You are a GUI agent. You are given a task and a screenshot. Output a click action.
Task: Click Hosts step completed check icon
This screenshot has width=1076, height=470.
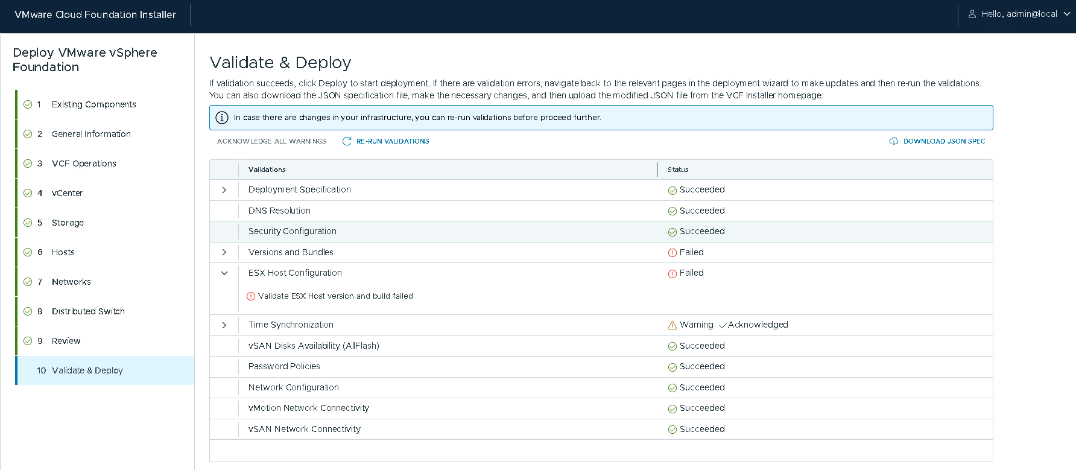click(28, 252)
